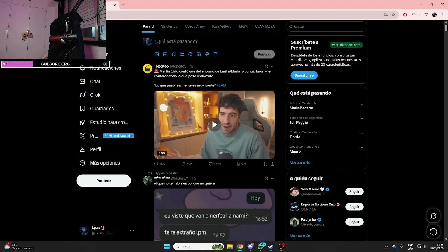Click the Postear button in the composer
This screenshot has height=252, width=448.
tap(264, 54)
